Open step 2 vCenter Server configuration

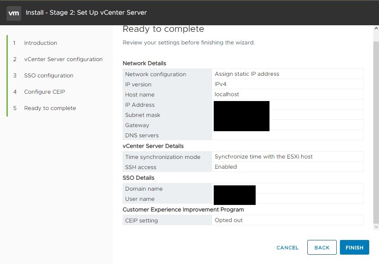point(64,59)
